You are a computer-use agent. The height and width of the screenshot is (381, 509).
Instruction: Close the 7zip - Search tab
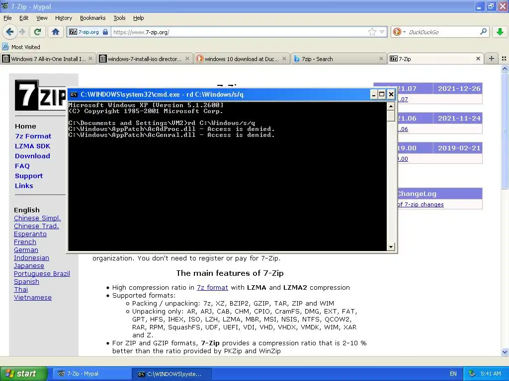(381, 59)
